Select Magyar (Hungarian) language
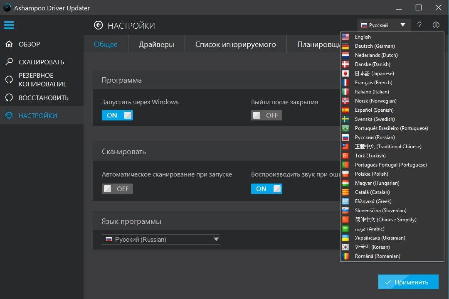Viewport: 449px width, 299px height. point(392,183)
